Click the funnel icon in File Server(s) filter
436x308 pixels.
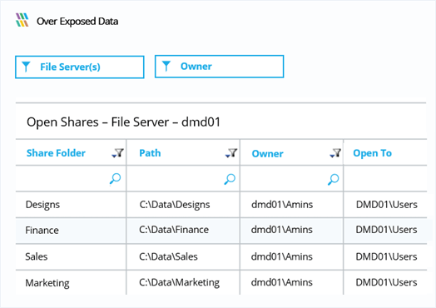click(x=26, y=67)
